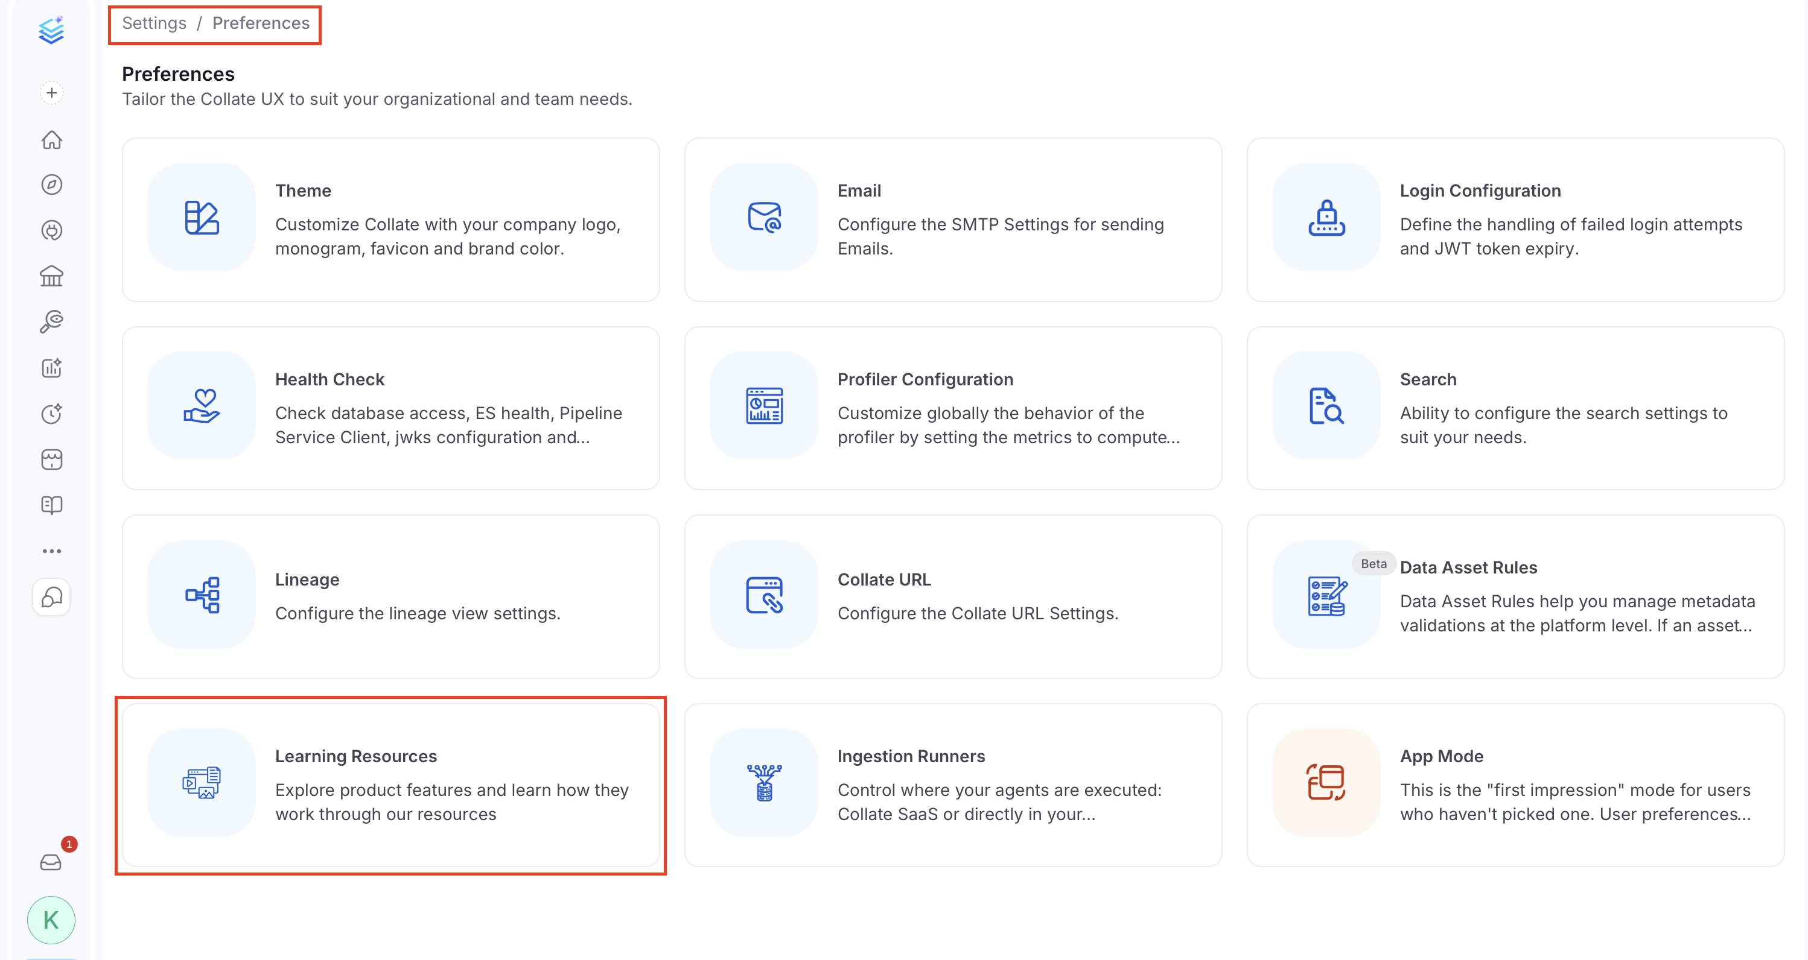This screenshot has width=1808, height=960.
Task: Open the Lineage settings title
Action: point(307,580)
